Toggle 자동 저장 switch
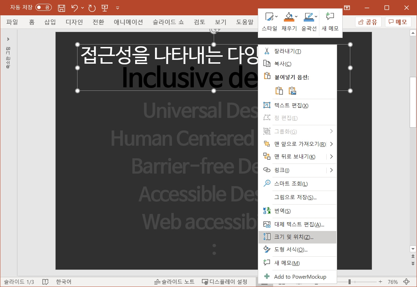 point(43,7)
